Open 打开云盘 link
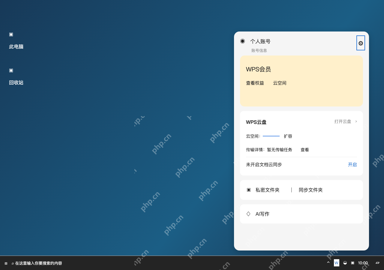This screenshot has width=384, height=270. [x=343, y=121]
